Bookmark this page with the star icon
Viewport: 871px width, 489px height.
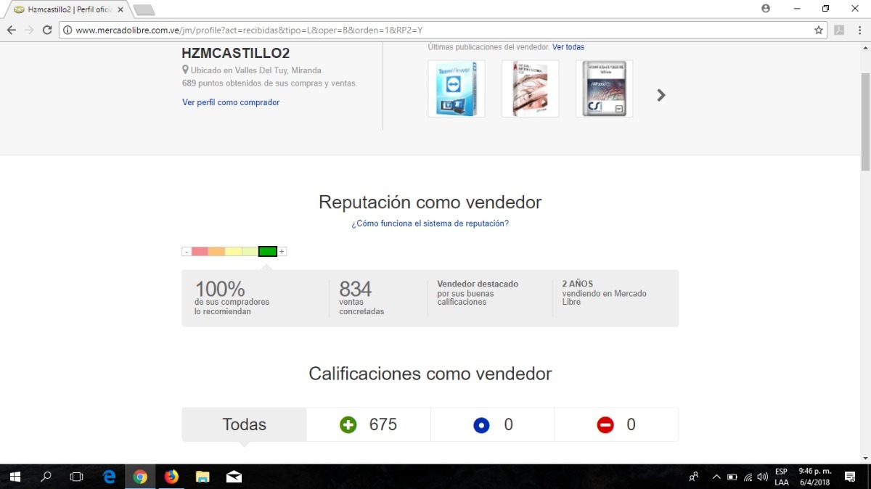(819, 30)
